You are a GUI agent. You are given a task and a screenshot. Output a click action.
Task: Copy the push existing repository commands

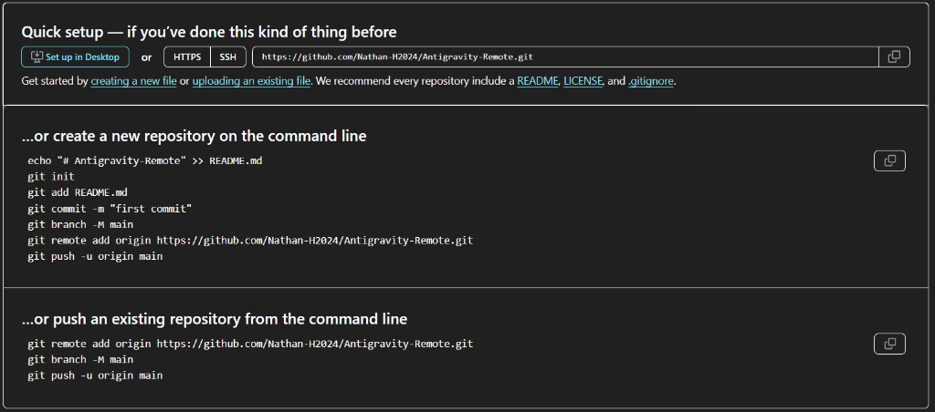(890, 344)
